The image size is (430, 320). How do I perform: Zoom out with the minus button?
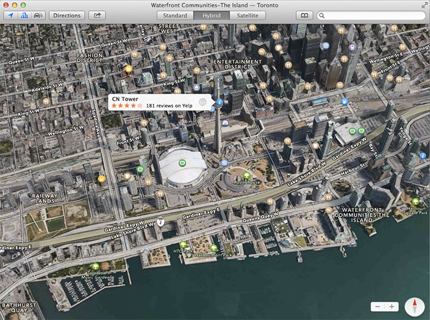click(378, 306)
